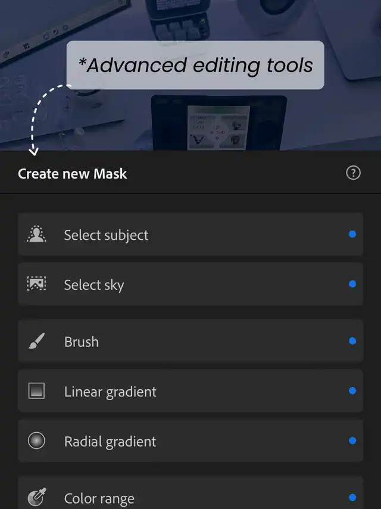Tap blue dot beside Select subject
This screenshot has width=381, height=509.
click(x=352, y=235)
